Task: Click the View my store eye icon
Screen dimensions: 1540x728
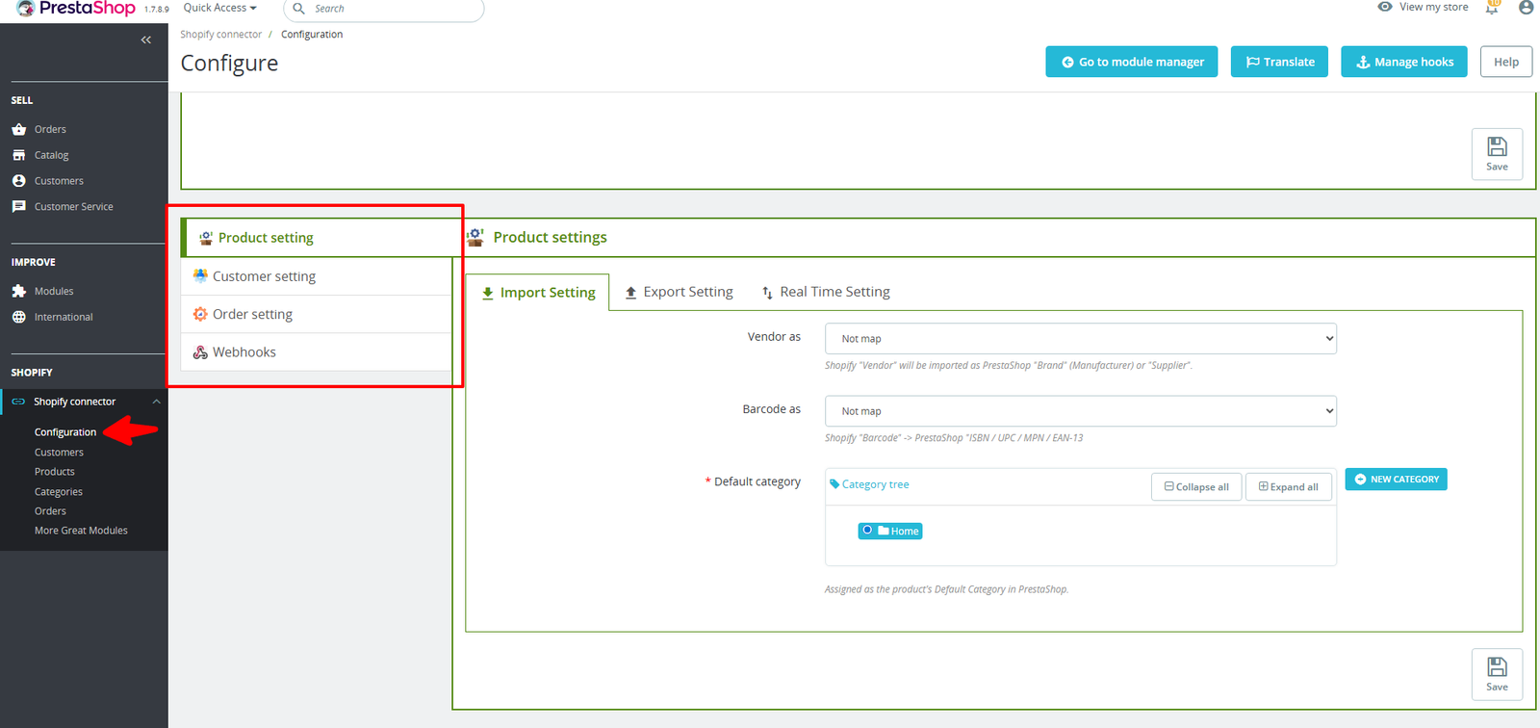Action: (1385, 7)
